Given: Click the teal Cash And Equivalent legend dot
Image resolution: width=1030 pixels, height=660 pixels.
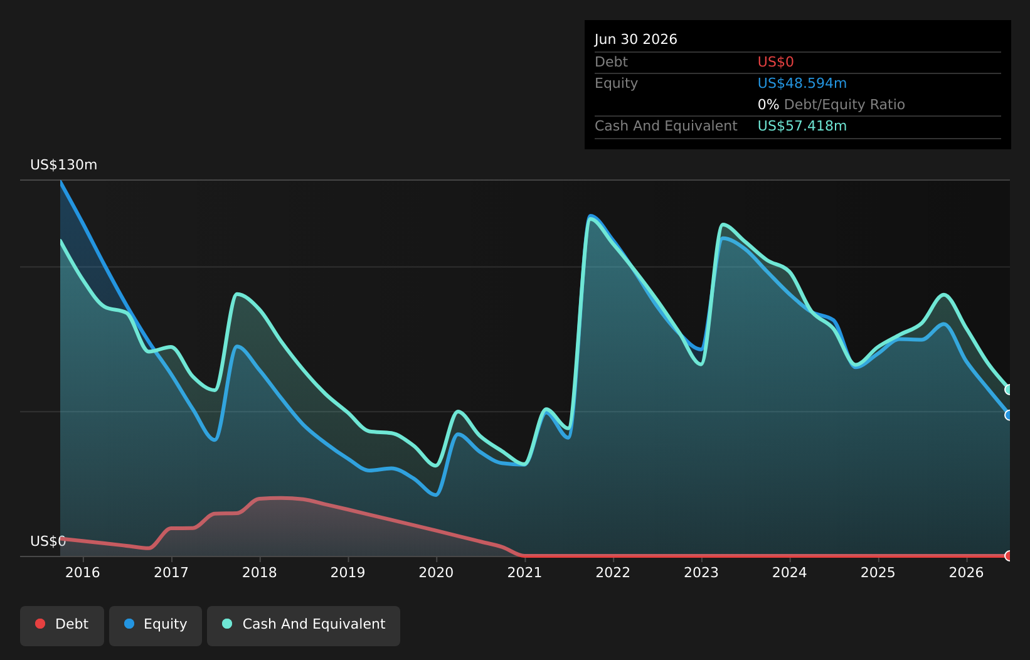Looking at the screenshot, I should (x=227, y=624).
